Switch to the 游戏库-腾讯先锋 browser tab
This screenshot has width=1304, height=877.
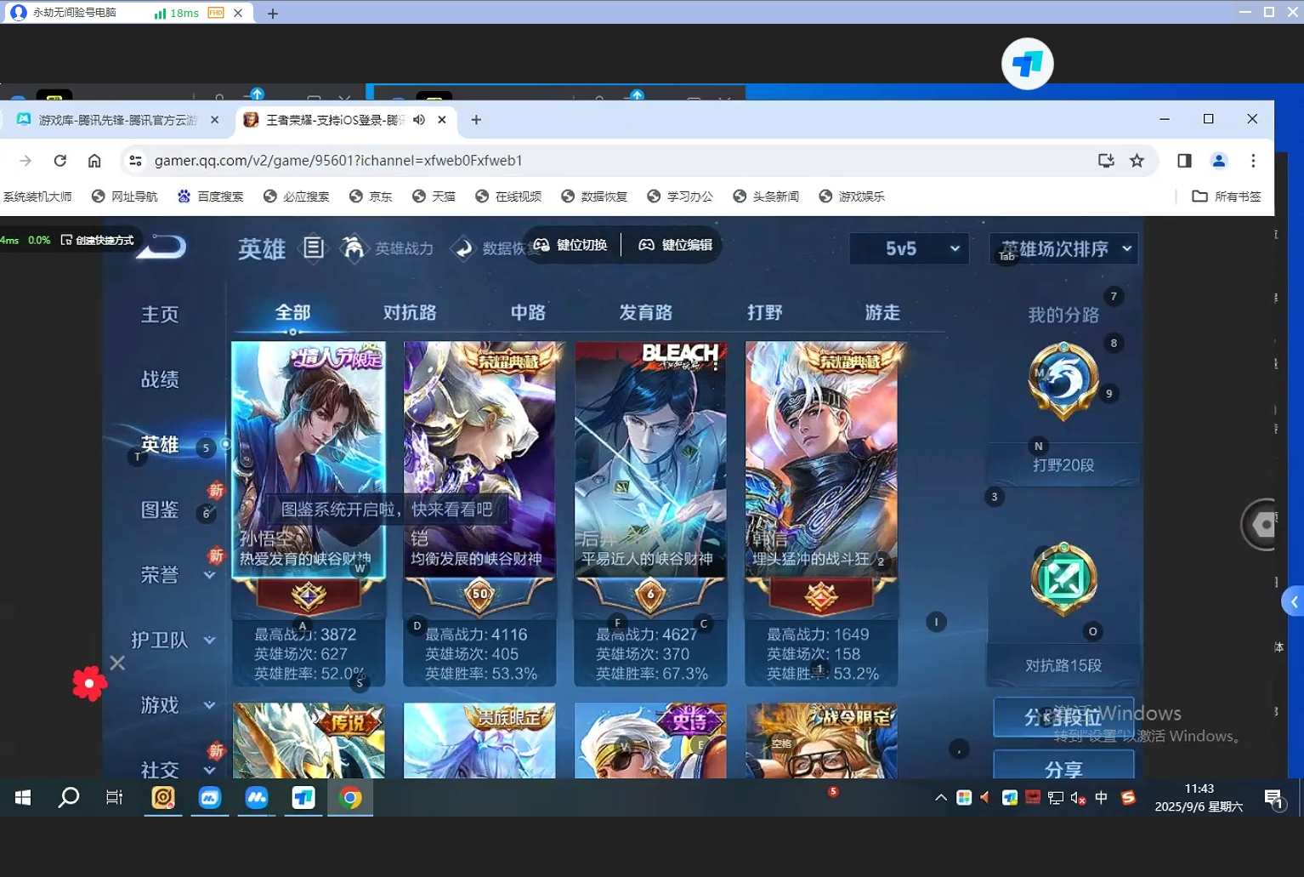point(117,120)
